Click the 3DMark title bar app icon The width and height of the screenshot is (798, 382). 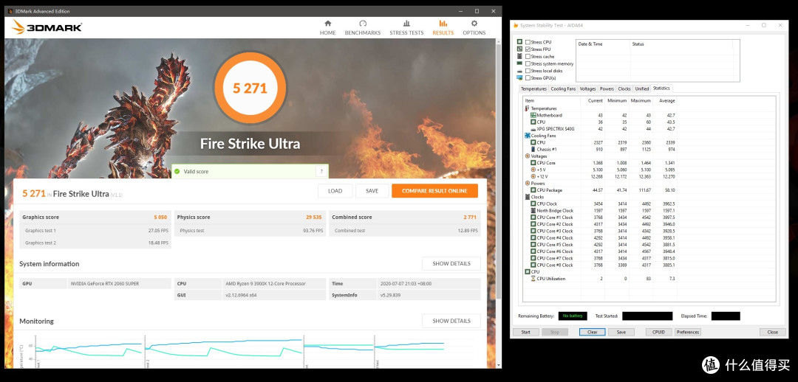click(10, 11)
